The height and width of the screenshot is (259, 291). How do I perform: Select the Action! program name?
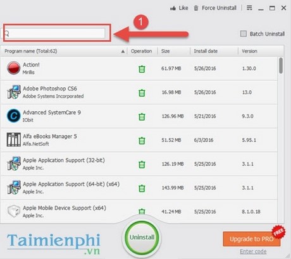(31, 64)
